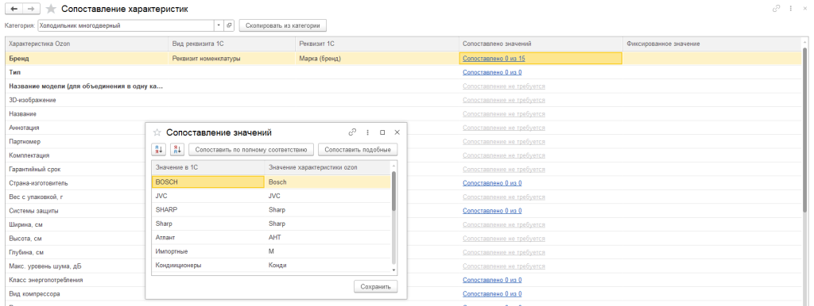Select the BOSCH cell in the dialog
Image resolution: width=814 pixels, height=306 pixels.
pyautogui.click(x=207, y=182)
